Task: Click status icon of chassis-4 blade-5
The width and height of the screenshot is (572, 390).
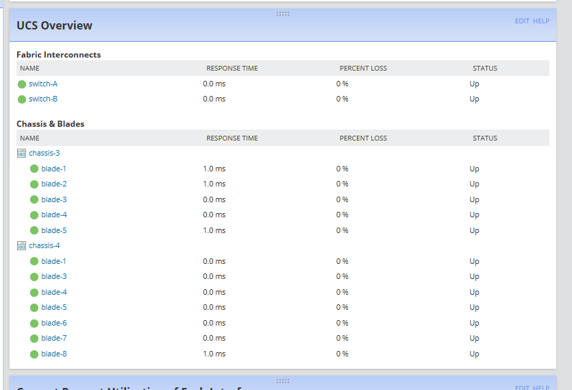Action: point(34,308)
